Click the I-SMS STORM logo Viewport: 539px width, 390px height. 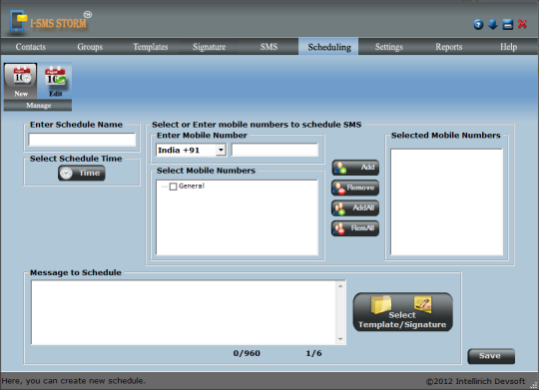pyautogui.click(x=51, y=22)
